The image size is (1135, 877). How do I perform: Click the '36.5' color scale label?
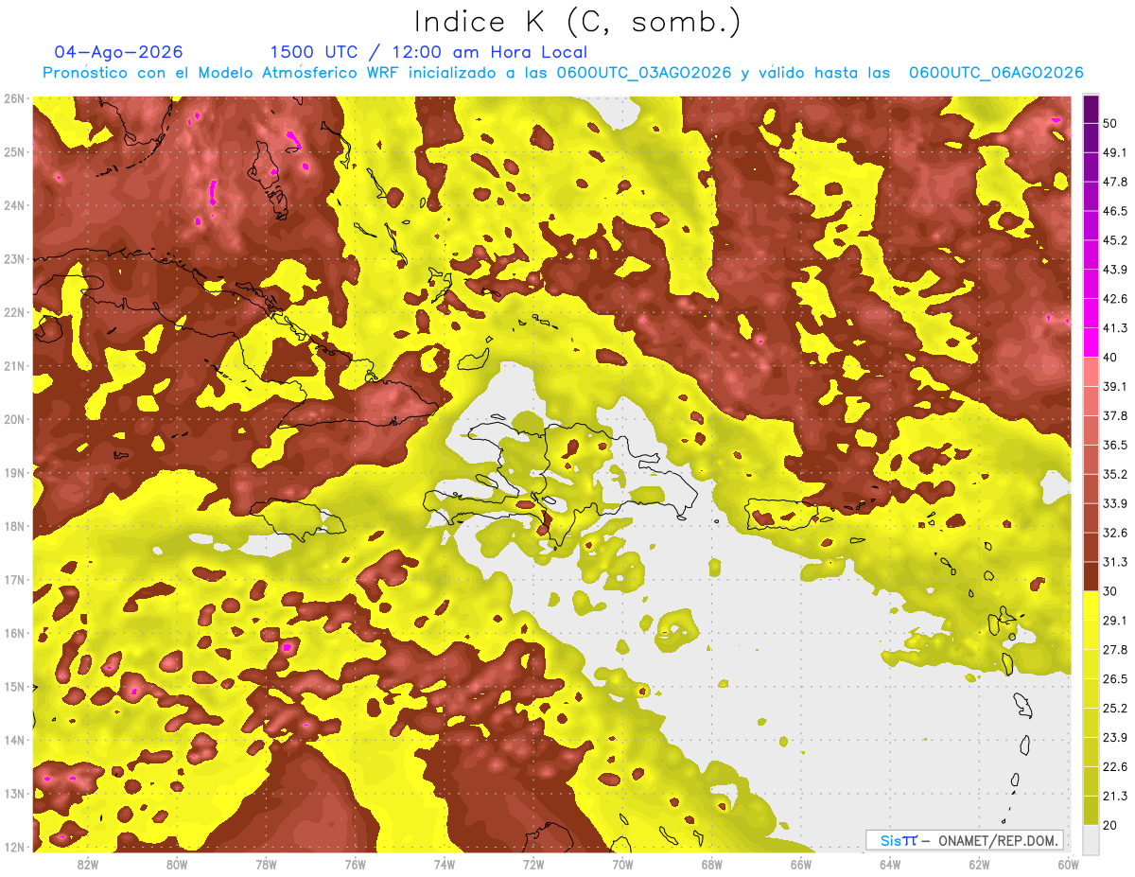(x=1115, y=445)
